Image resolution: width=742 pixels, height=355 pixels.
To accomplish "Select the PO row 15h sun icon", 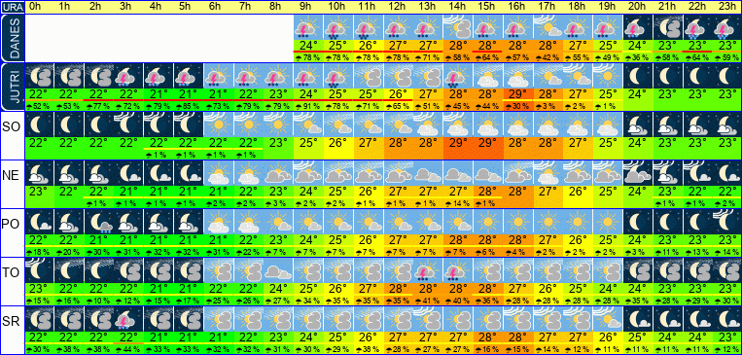I will coord(487,222).
